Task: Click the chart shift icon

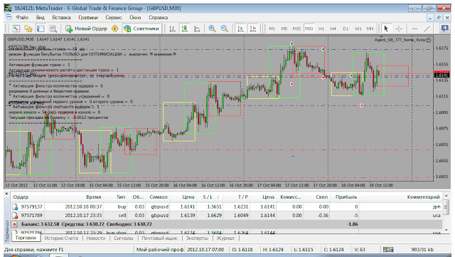Action: pos(253,28)
